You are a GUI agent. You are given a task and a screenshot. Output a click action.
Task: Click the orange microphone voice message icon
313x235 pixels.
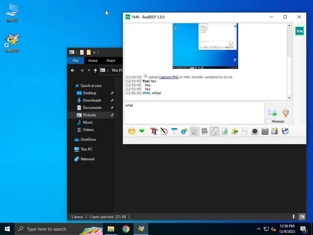(x=286, y=113)
